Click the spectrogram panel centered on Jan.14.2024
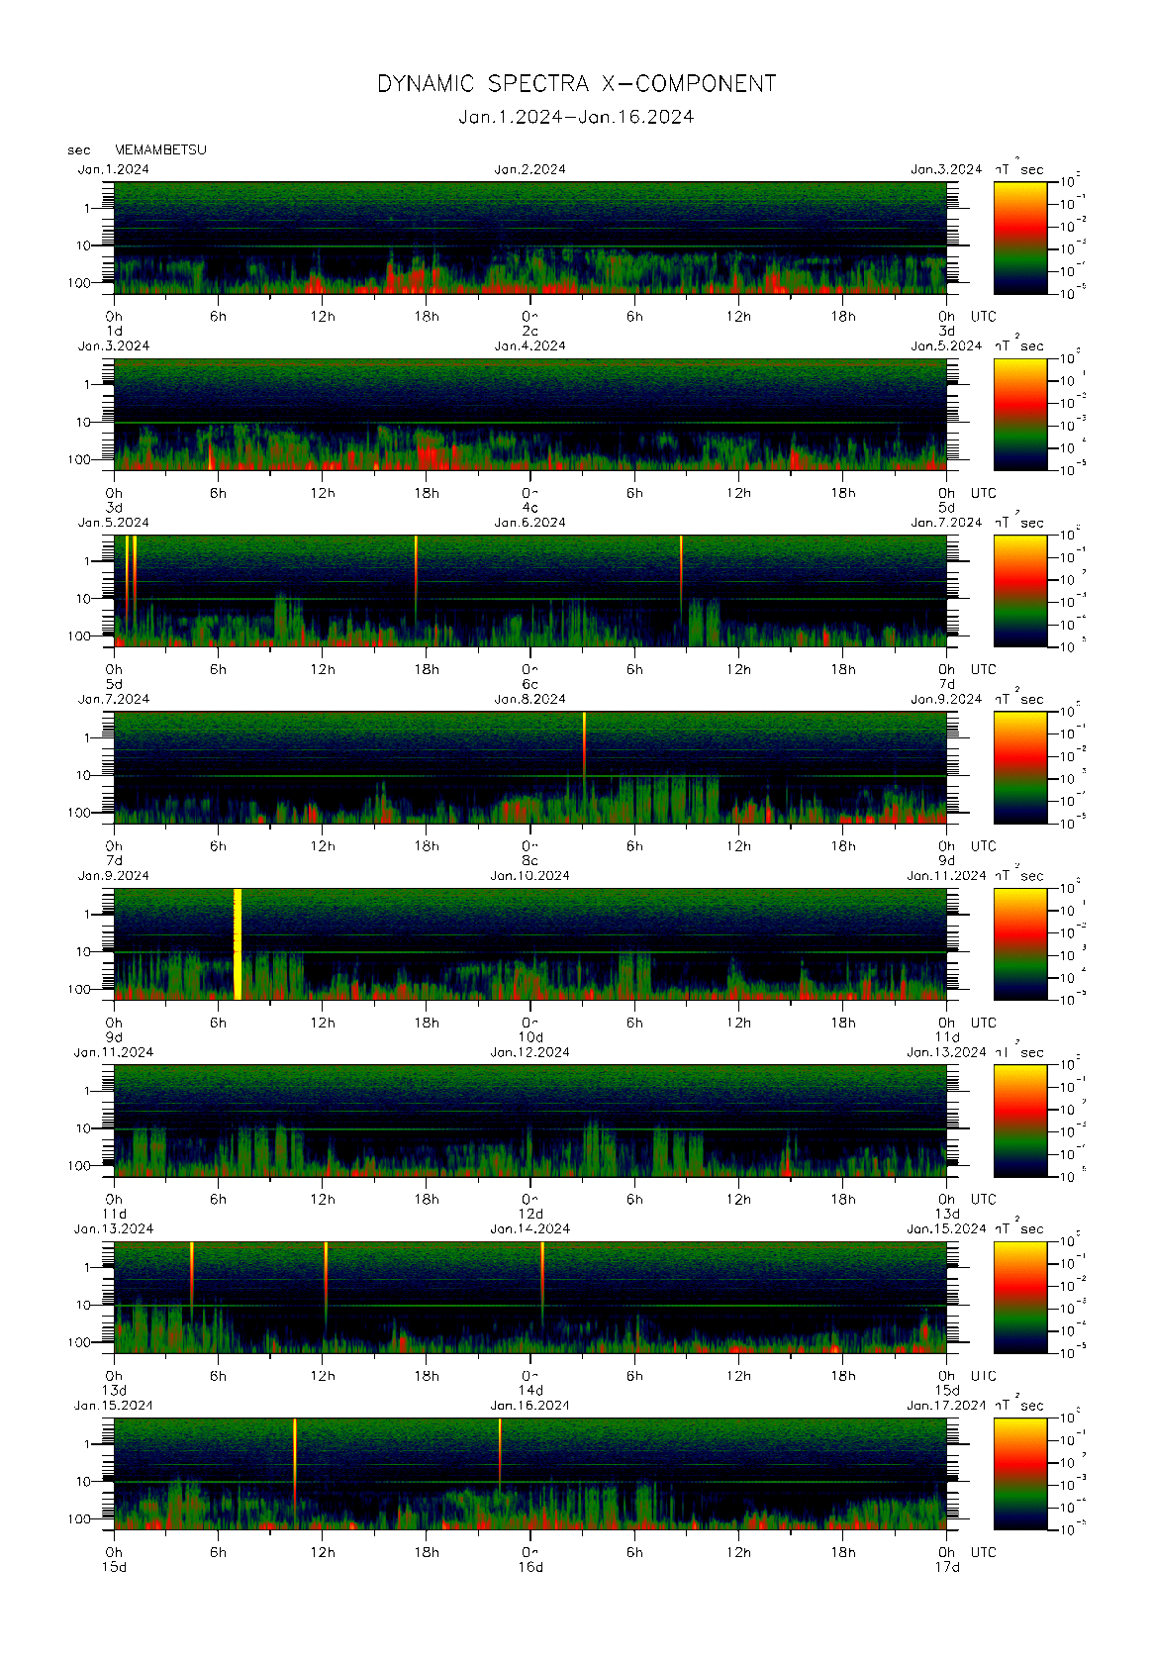Image resolution: width=1153 pixels, height=1662 pixels. click(x=530, y=1297)
